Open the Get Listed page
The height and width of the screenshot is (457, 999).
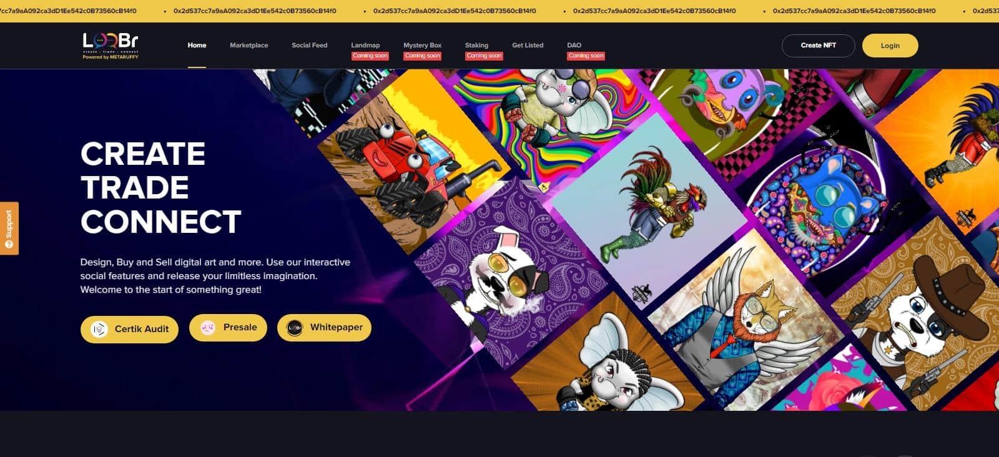coord(528,45)
